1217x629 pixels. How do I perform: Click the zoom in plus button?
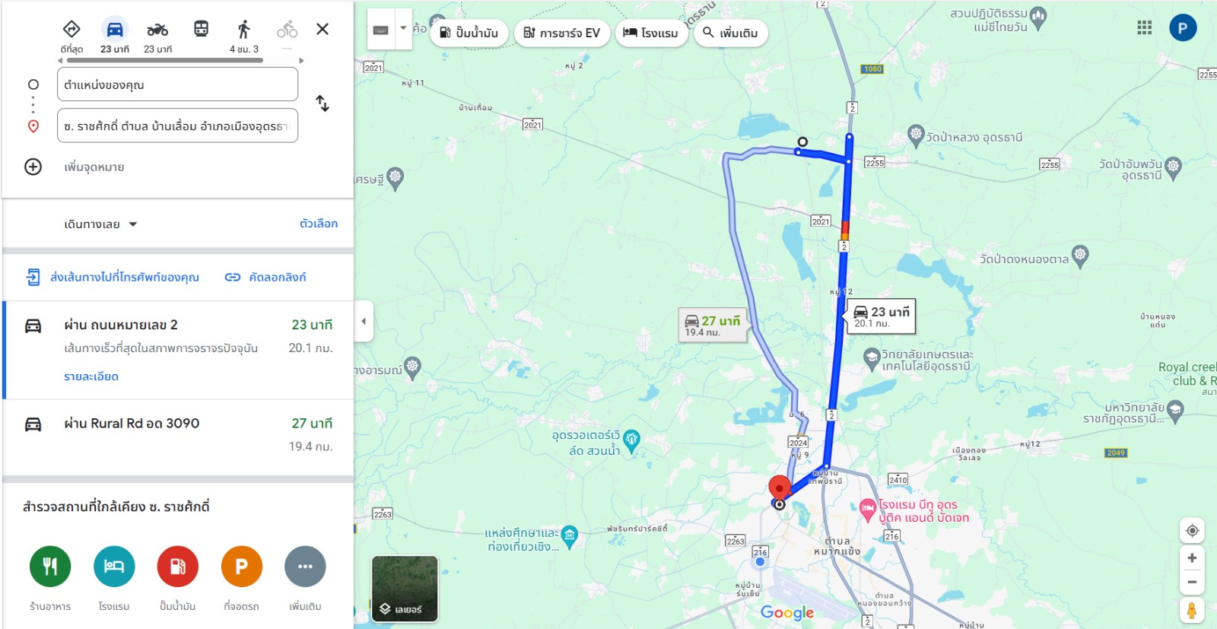tap(1192, 558)
